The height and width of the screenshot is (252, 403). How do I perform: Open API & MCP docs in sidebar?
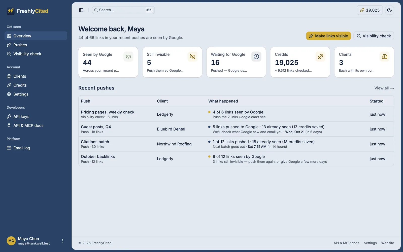[36, 125]
